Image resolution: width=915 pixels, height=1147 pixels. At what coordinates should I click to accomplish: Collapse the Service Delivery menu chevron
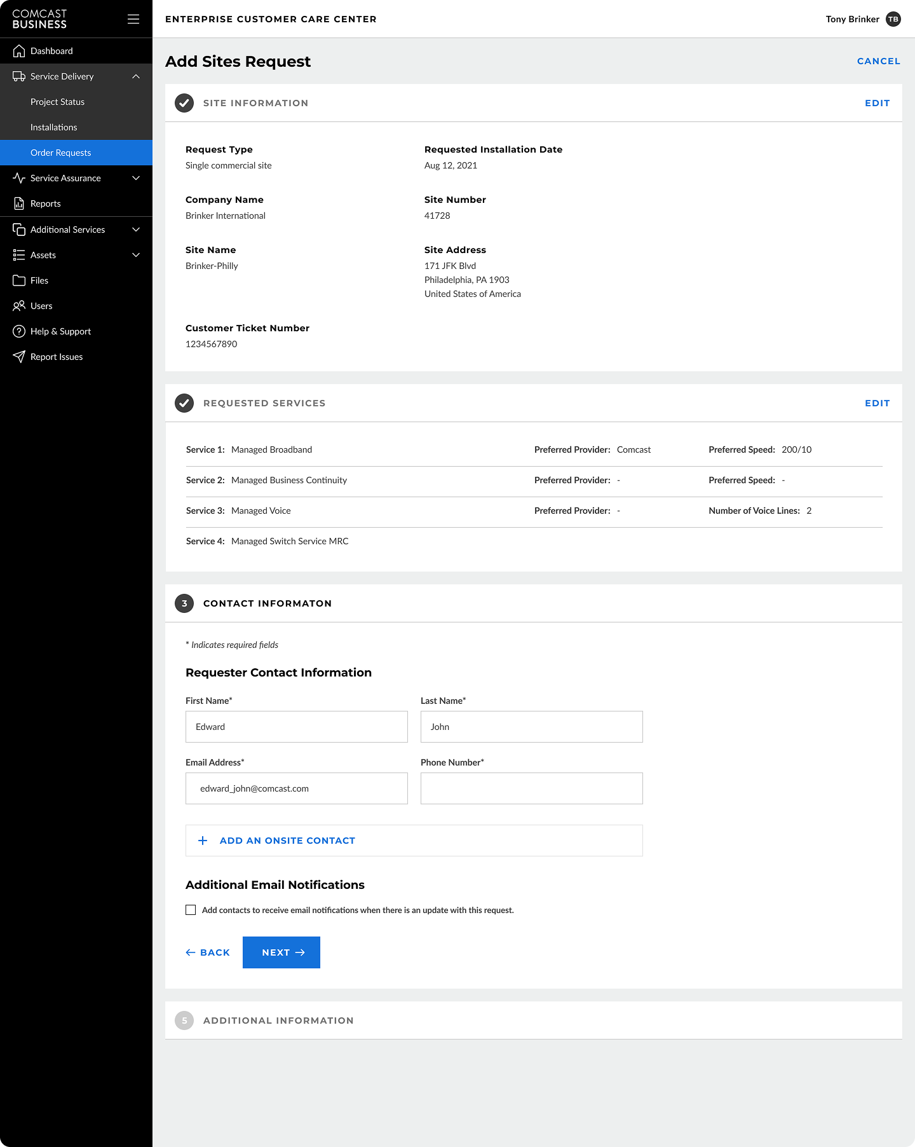pos(136,76)
